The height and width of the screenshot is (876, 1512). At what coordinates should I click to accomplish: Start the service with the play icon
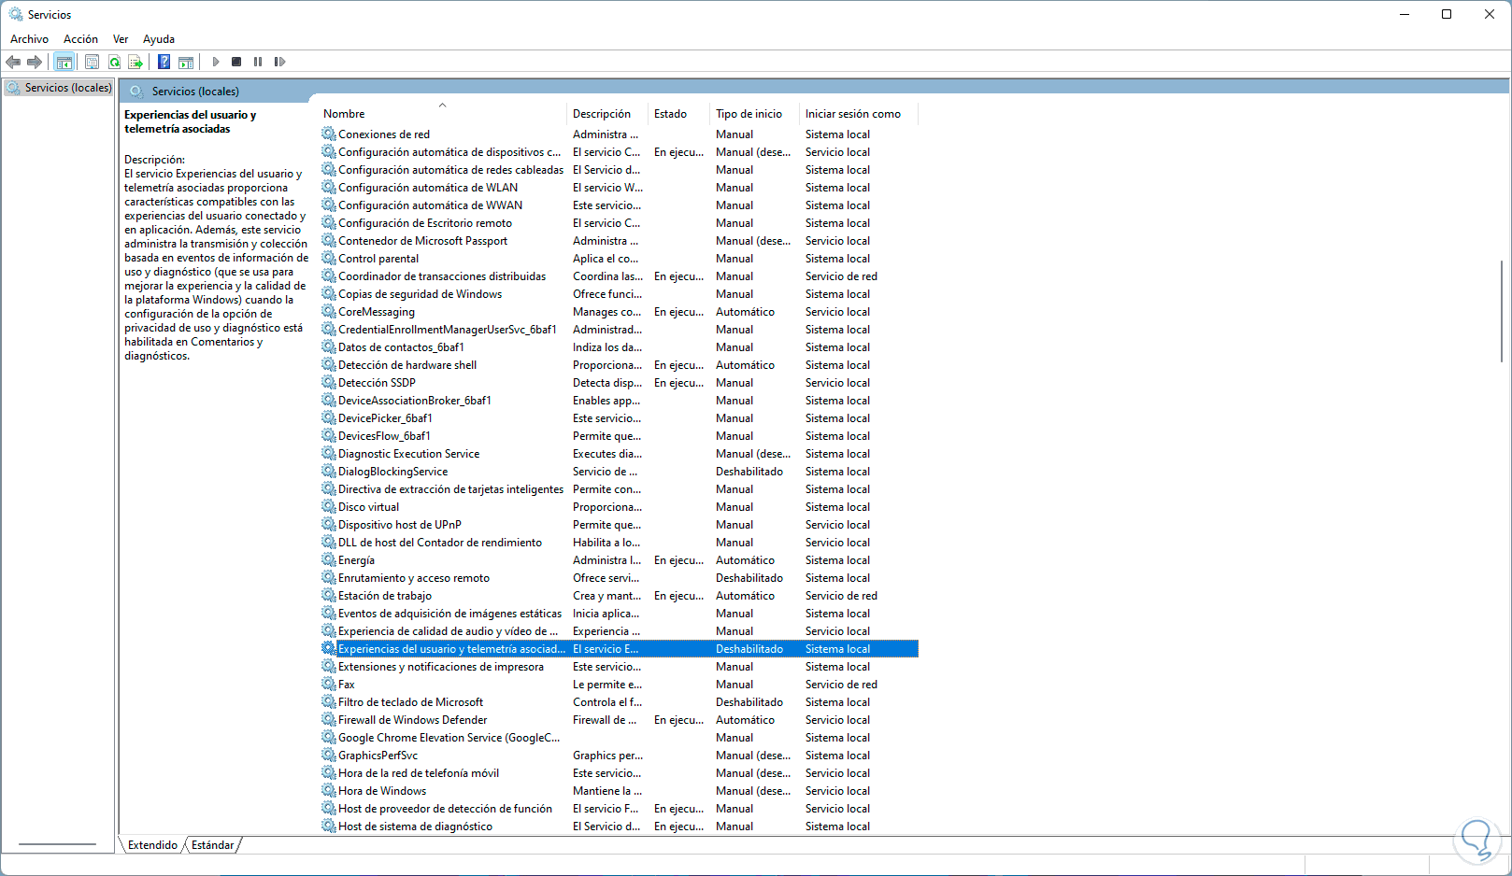point(216,62)
